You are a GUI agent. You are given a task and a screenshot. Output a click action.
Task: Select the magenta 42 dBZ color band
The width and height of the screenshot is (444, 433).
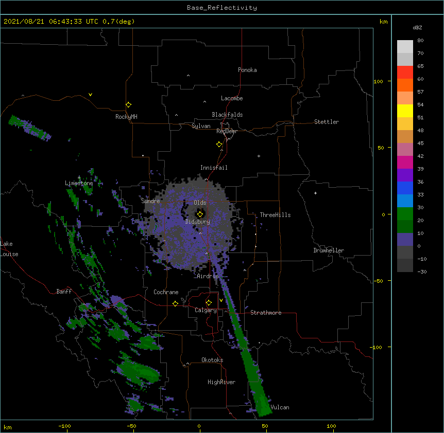pyautogui.click(x=405, y=162)
